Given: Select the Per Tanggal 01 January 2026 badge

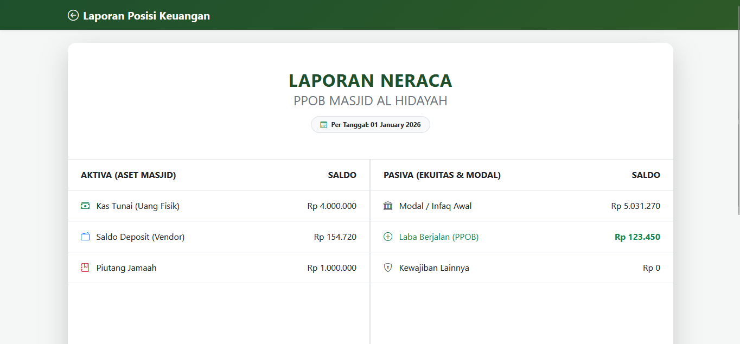Looking at the screenshot, I should pyautogui.click(x=371, y=125).
